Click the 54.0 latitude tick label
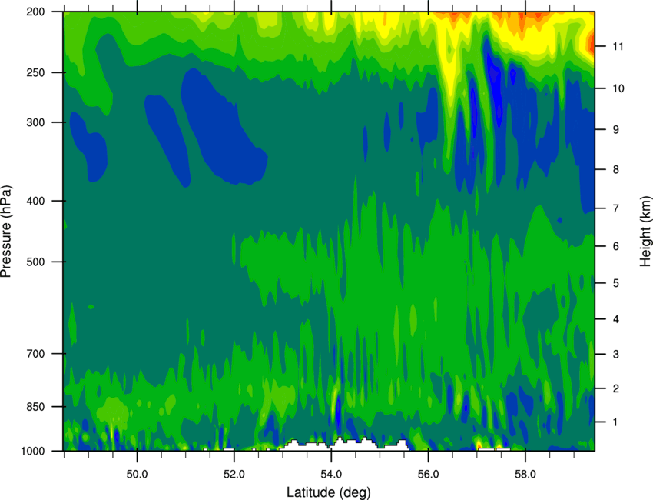 point(332,475)
